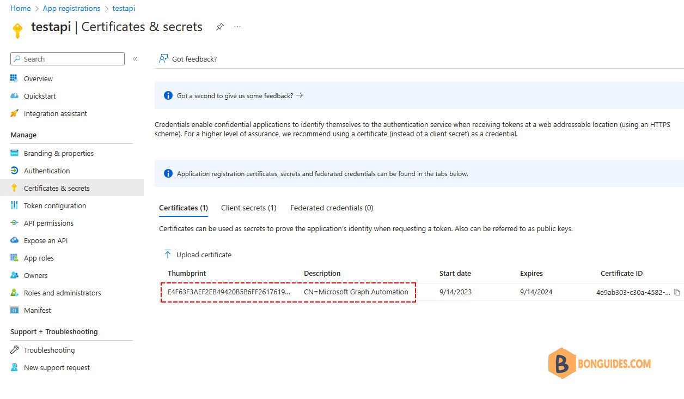
Task: Click the Expires column header
Action: (x=532, y=273)
